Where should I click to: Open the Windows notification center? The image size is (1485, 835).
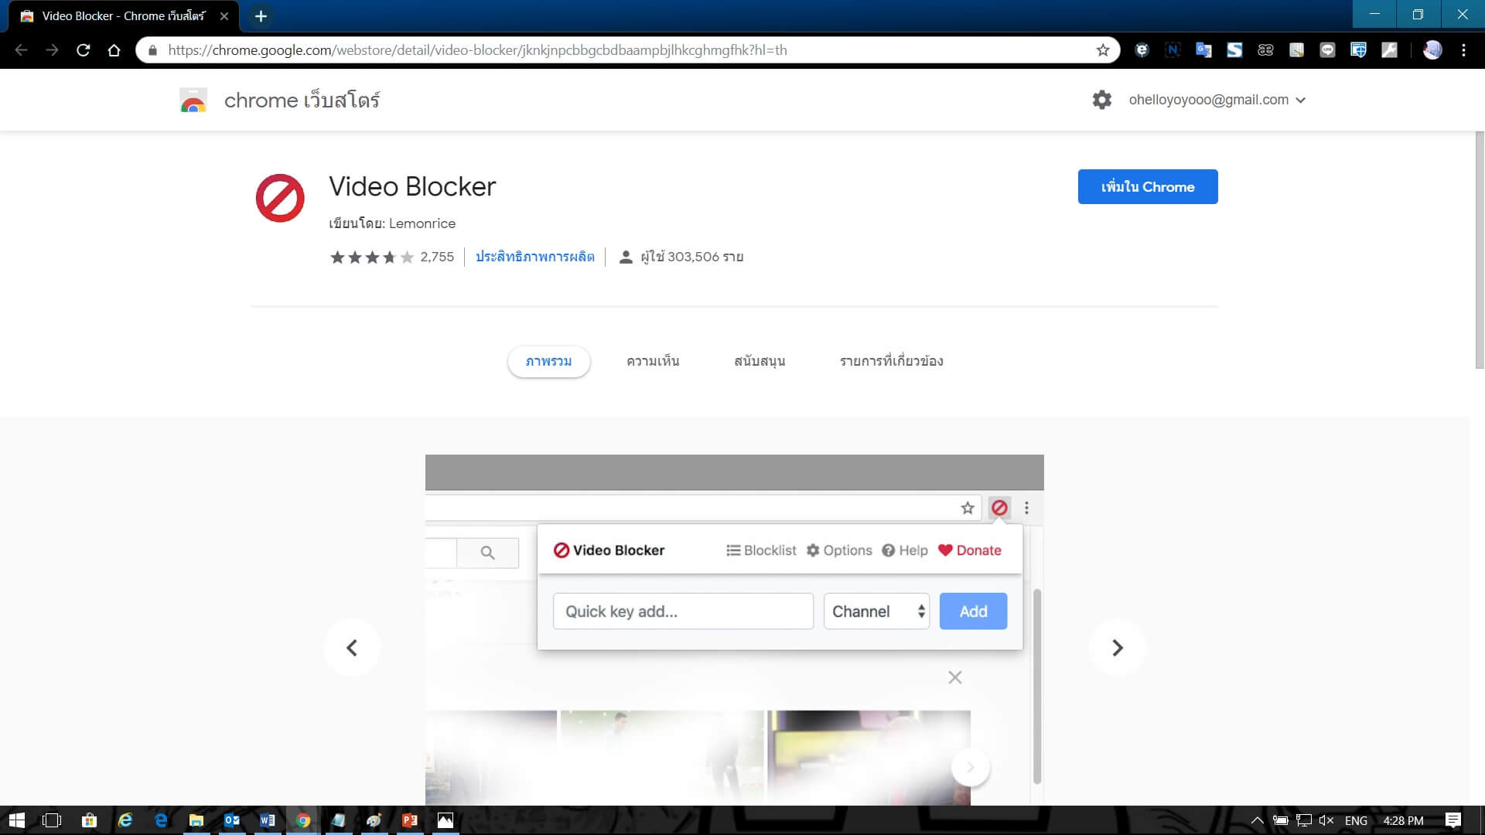point(1453,820)
